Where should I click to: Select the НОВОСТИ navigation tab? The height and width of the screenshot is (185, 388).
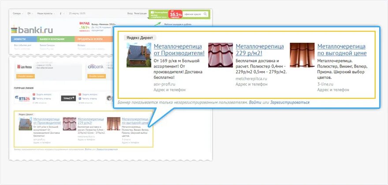click(x=24, y=39)
